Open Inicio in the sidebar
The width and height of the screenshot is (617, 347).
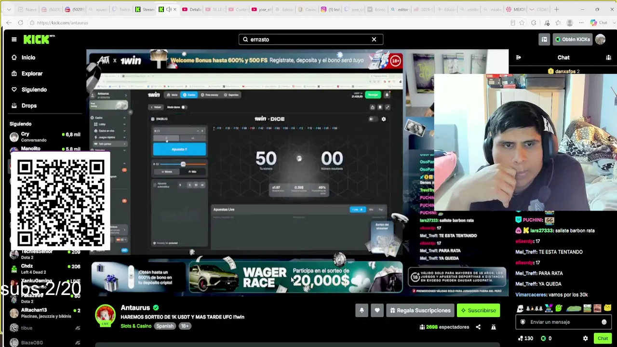pyautogui.click(x=28, y=57)
